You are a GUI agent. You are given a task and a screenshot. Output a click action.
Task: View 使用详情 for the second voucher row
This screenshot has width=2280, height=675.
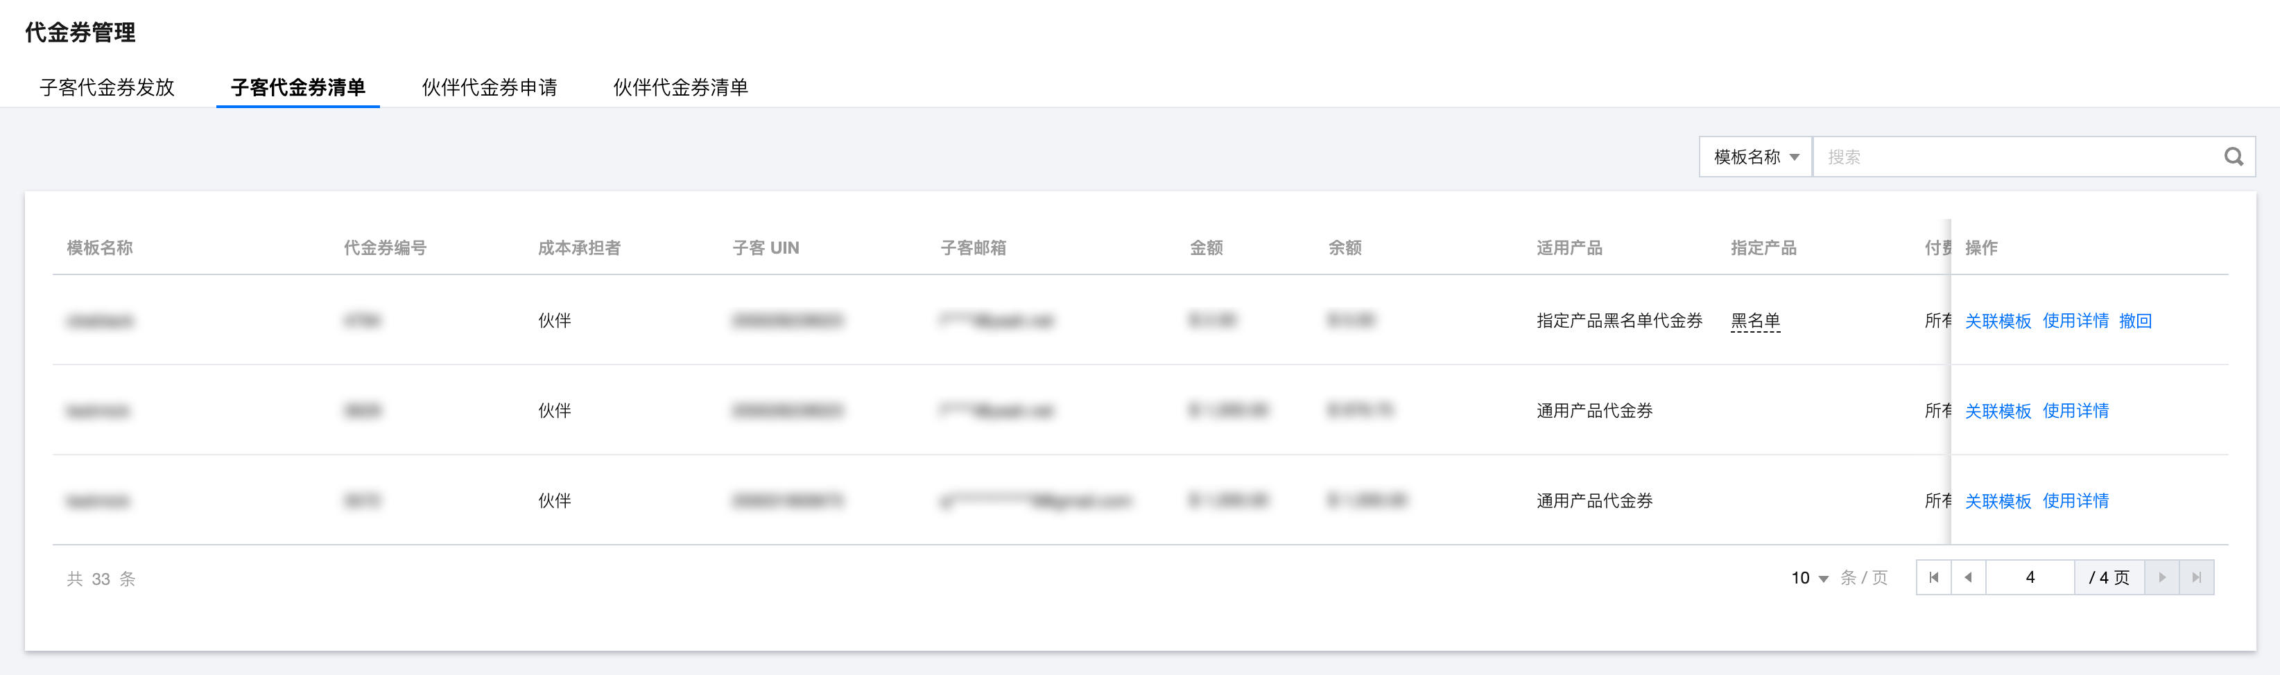pyautogui.click(x=2075, y=410)
